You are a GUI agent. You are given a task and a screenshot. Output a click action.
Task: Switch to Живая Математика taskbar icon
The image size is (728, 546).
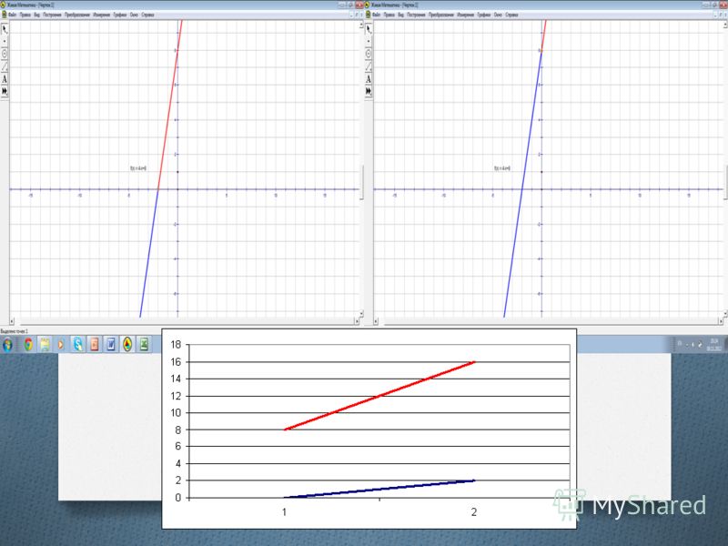click(x=127, y=345)
